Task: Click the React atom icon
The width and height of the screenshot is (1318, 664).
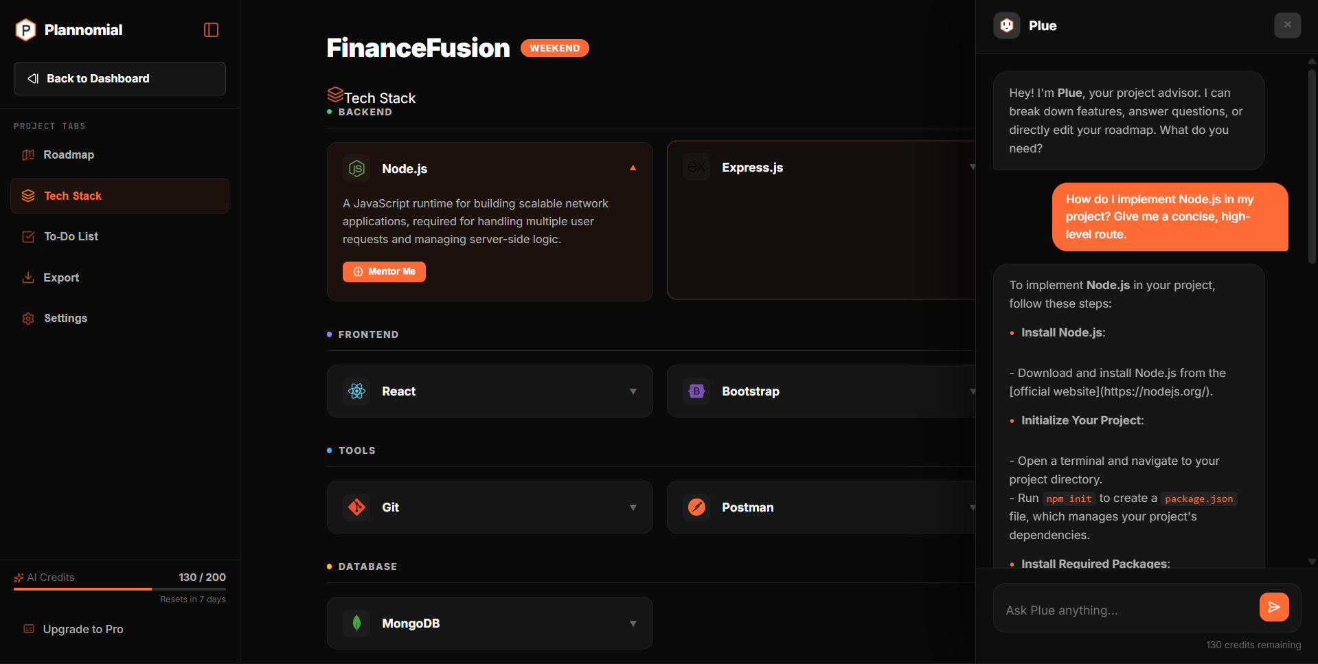Action: (356, 391)
